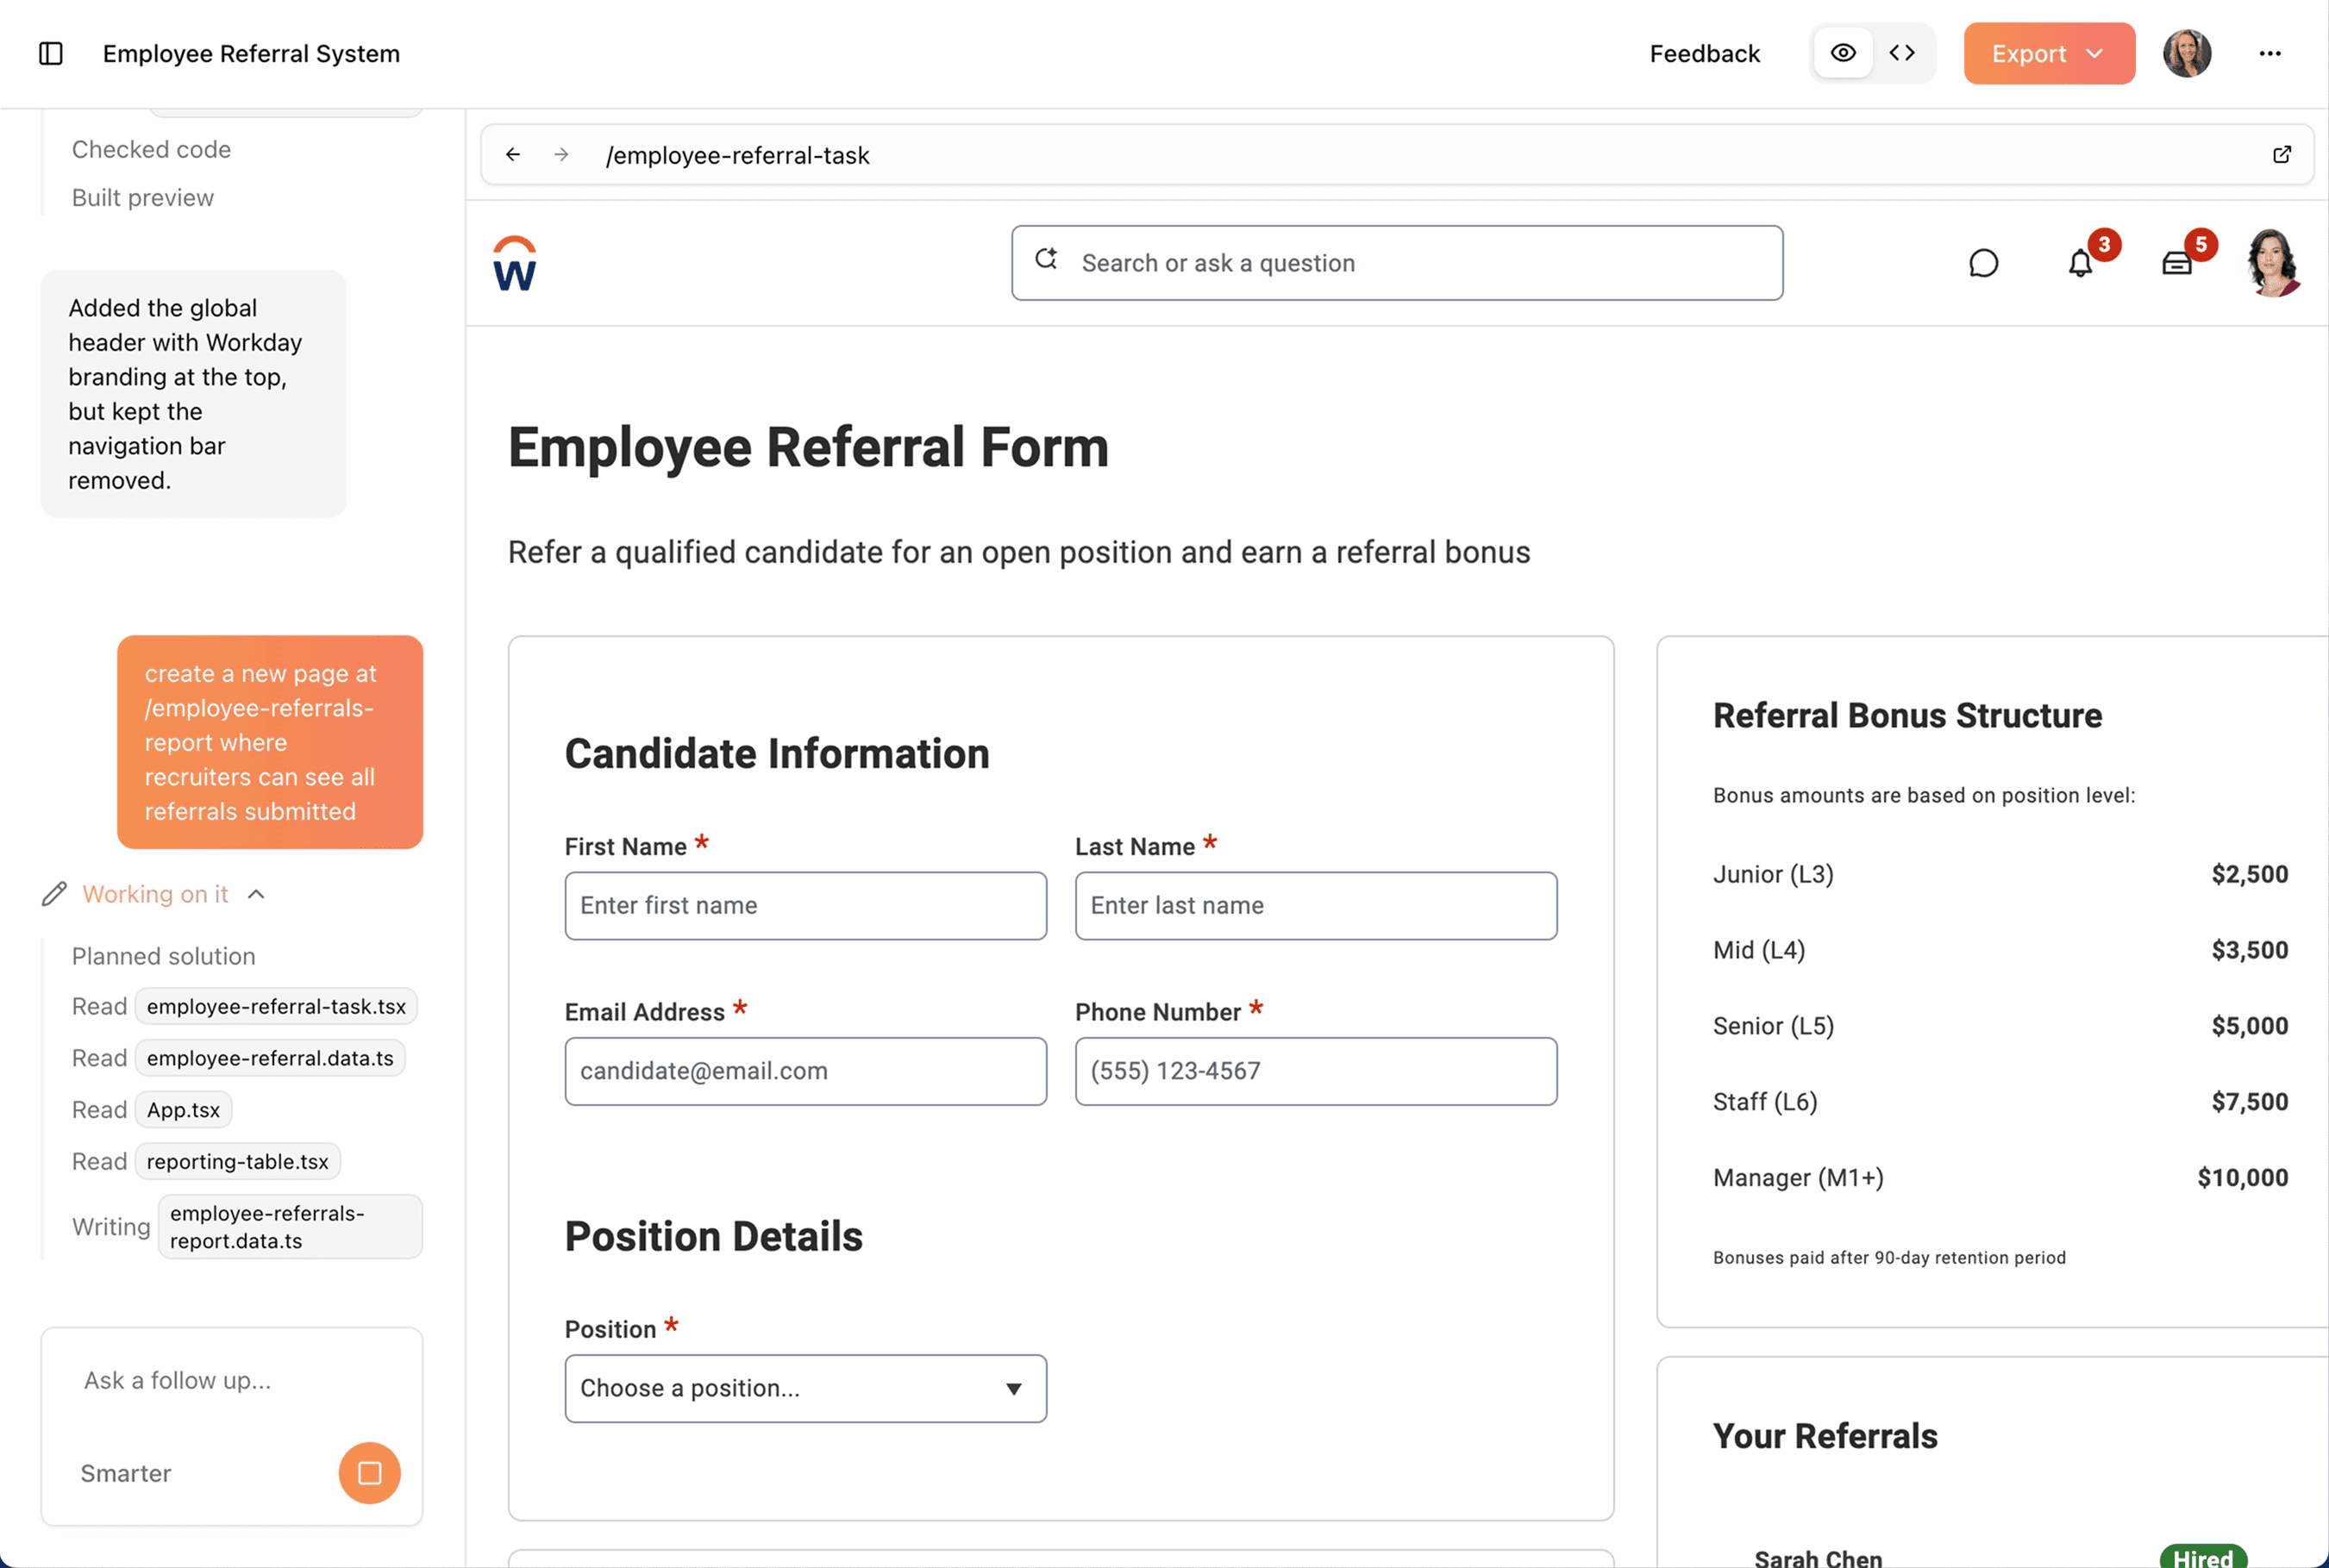Click the Workday logo

[514, 263]
